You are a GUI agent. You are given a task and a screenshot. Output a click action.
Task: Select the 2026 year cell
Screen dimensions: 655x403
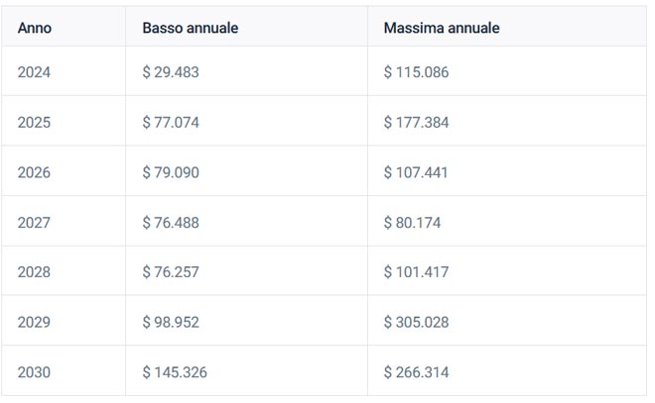(x=35, y=172)
